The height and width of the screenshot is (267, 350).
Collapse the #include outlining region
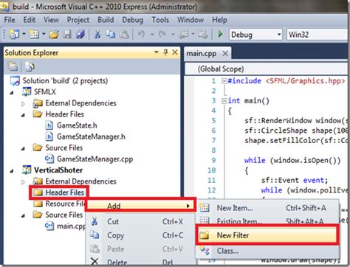pos(224,81)
